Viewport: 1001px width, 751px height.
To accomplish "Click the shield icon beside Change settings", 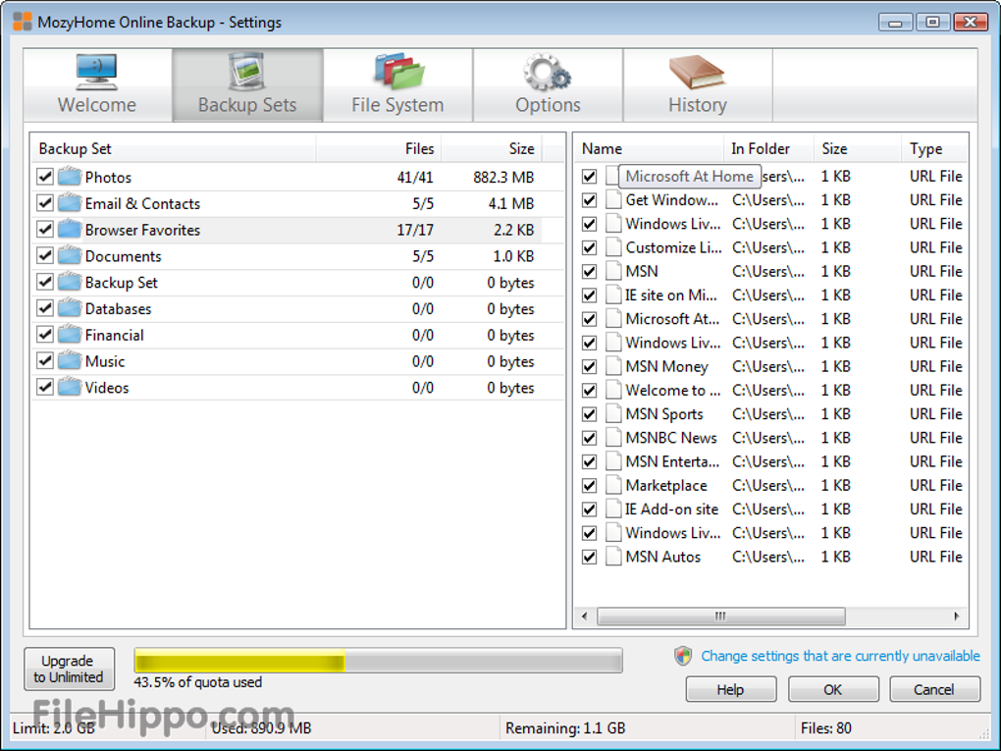I will [683, 656].
